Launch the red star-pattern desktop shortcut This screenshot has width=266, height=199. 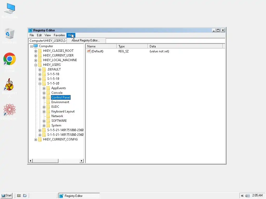(x=10, y=110)
